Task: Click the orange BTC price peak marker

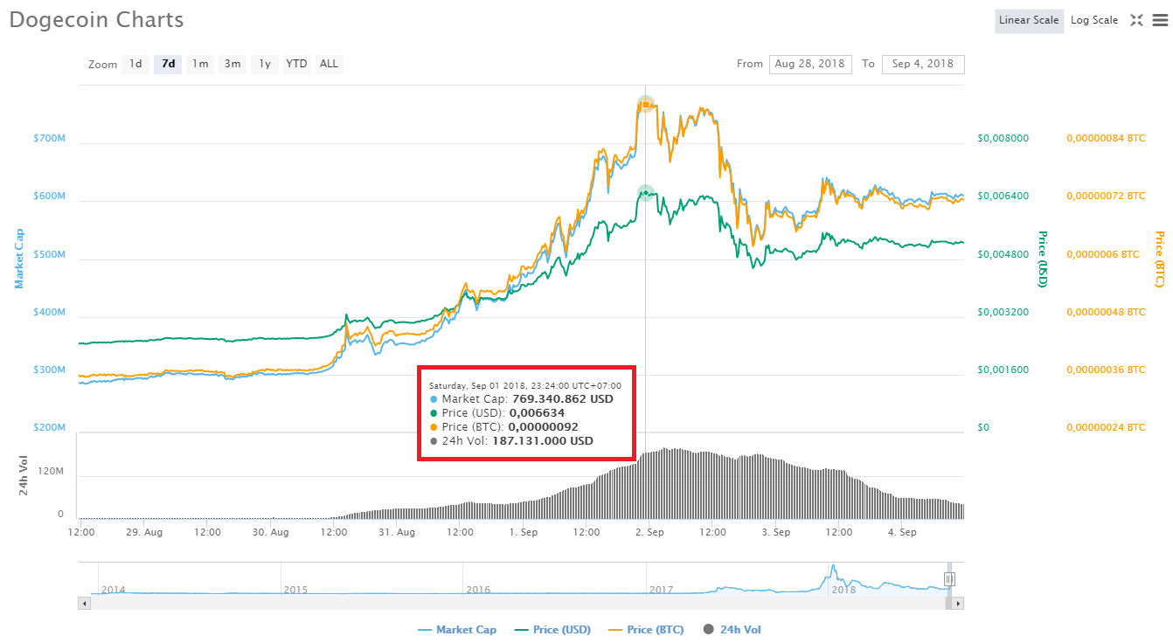Action: click(645, 105)
